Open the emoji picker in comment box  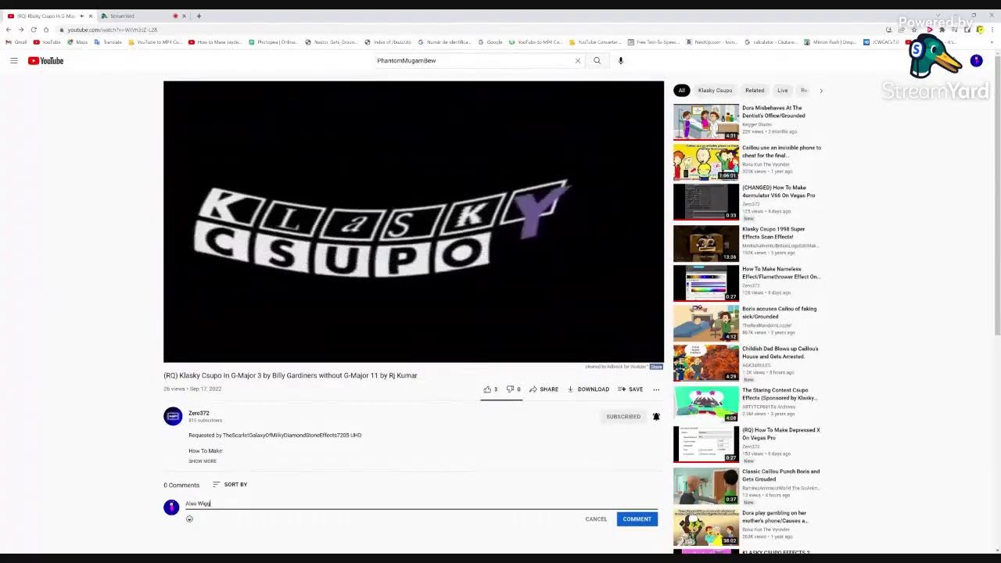pos(189,518)
